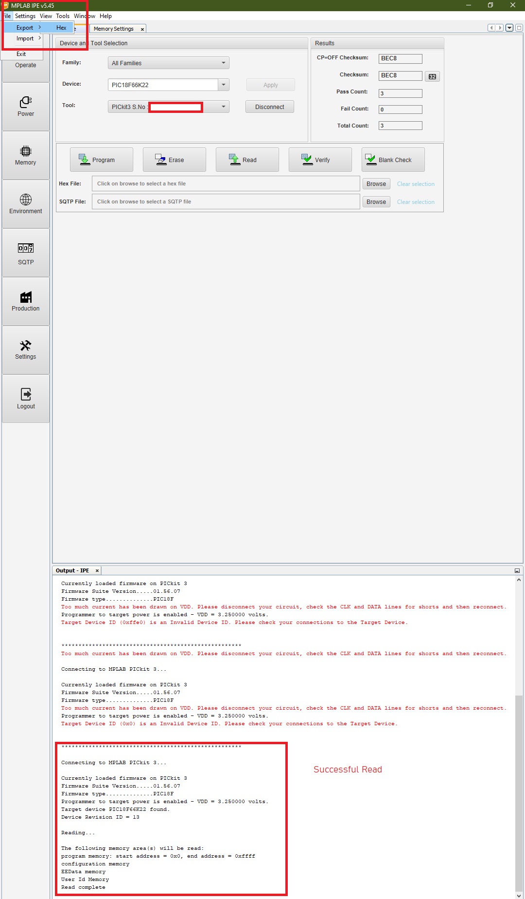Open the Settings menu in the menu bar
525x899 pixels.
click(x=25, y=16)
